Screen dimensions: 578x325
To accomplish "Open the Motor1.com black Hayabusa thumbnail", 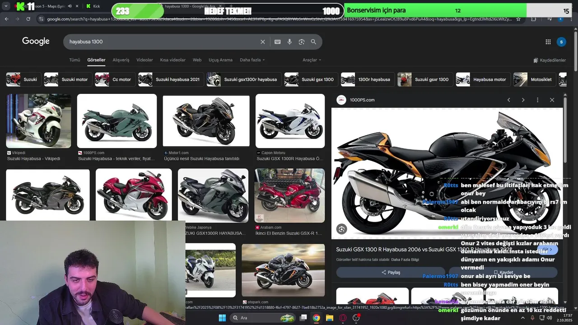I will (206, 121).
